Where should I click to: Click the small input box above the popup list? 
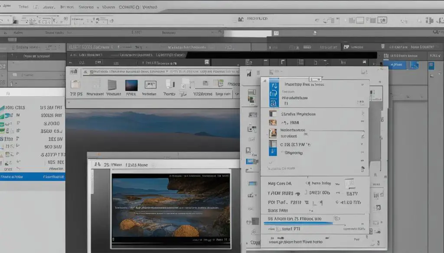coord(315,79)
